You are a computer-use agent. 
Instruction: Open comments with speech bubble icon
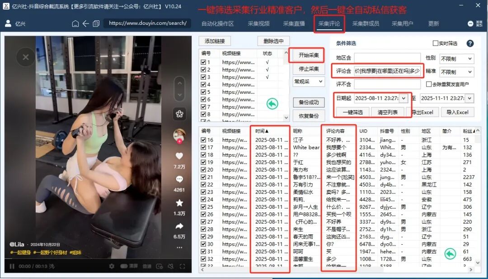179,179
